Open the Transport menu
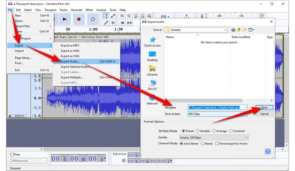 [x=50, y=10]
